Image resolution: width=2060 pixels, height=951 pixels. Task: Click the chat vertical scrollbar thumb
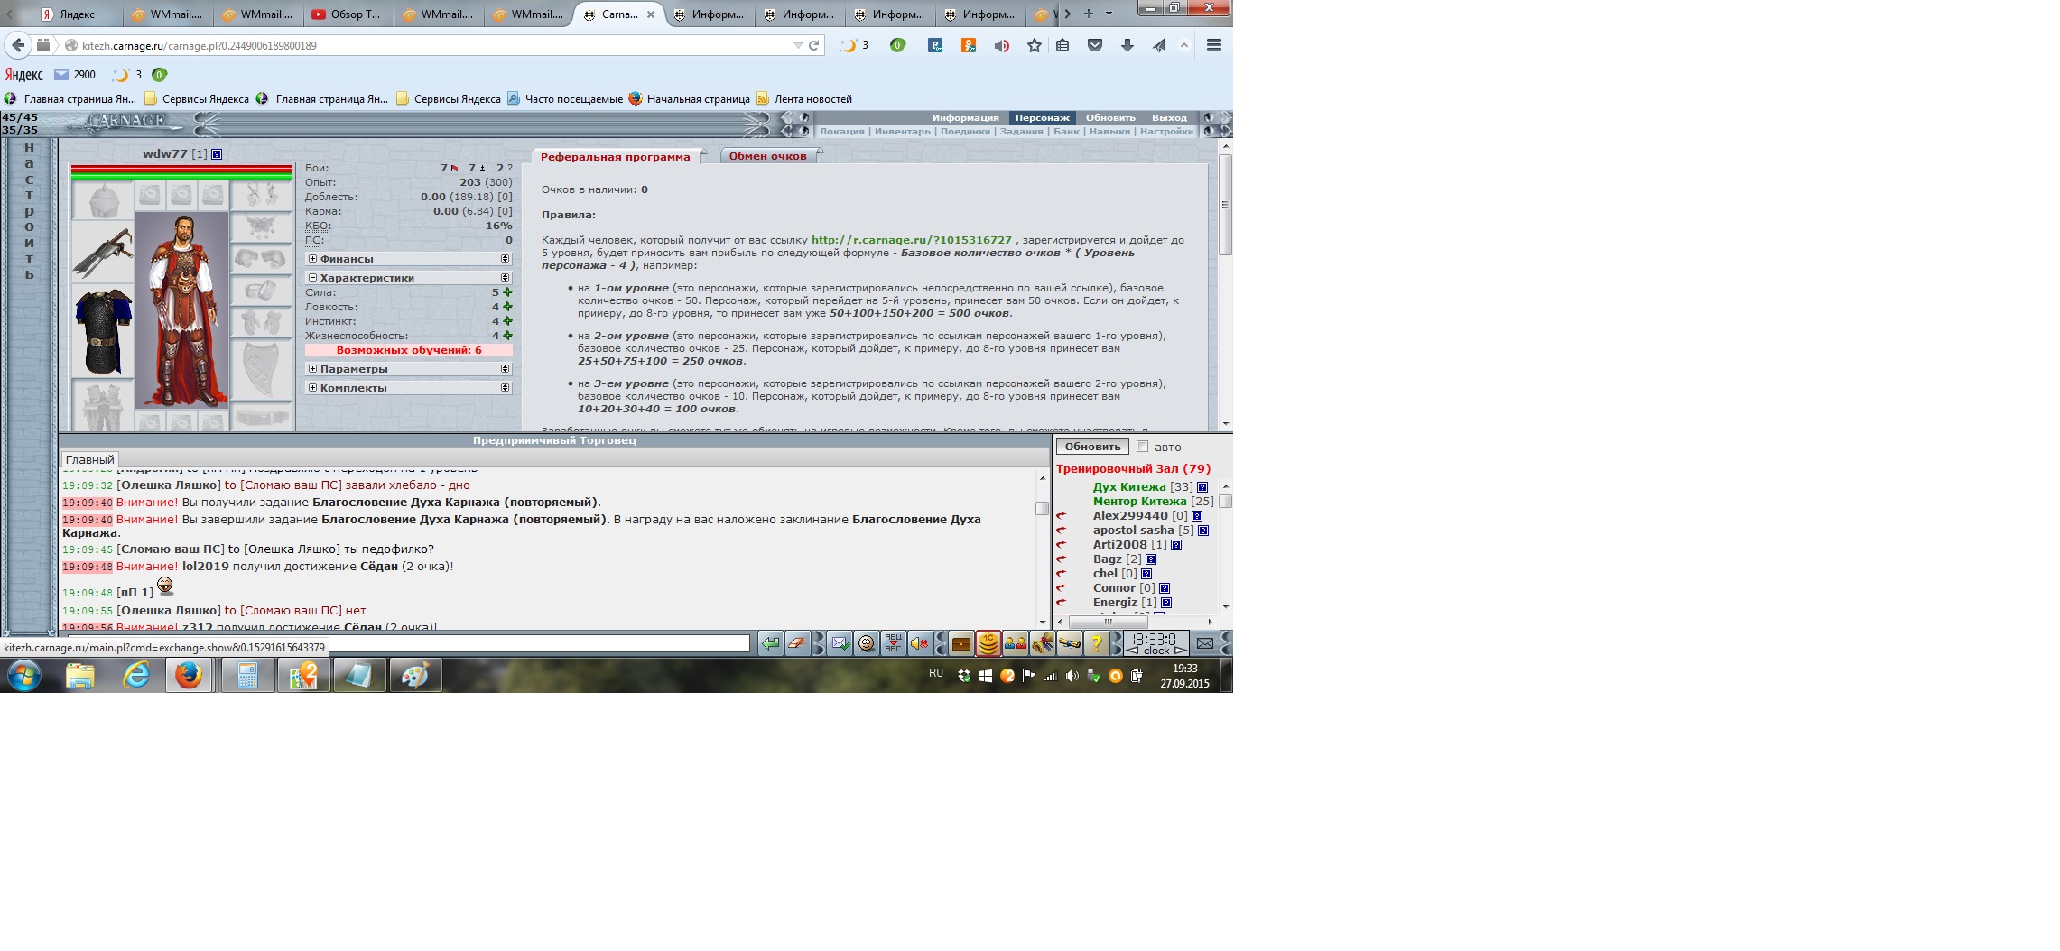(x=1042, y=508)
